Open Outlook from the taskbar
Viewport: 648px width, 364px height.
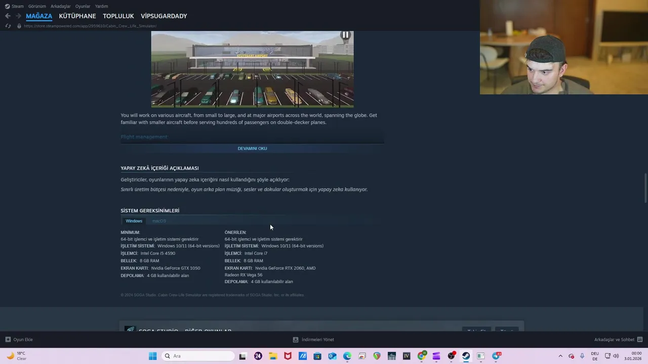[x=332, y=356]
